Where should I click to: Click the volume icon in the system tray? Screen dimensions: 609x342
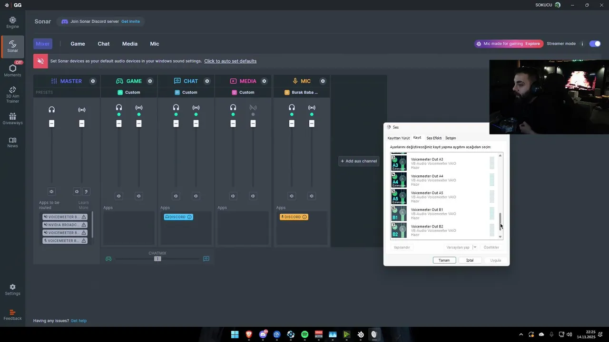tap(570, 335)
